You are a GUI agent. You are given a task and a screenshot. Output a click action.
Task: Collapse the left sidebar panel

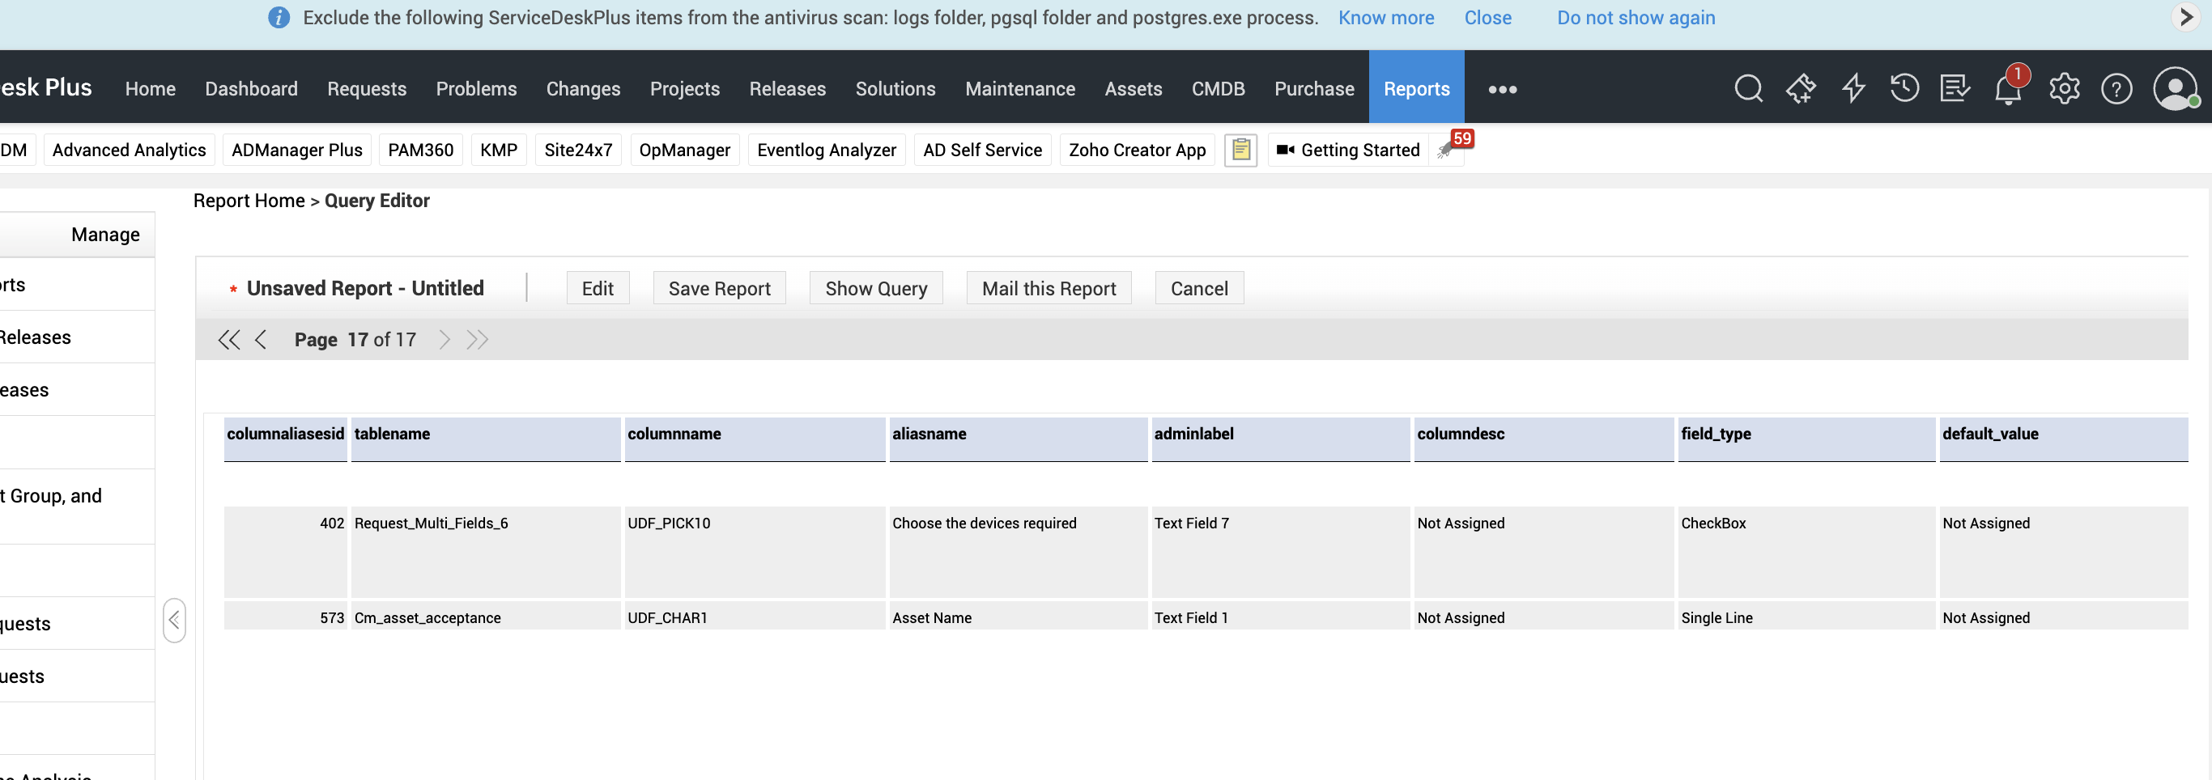174,620
